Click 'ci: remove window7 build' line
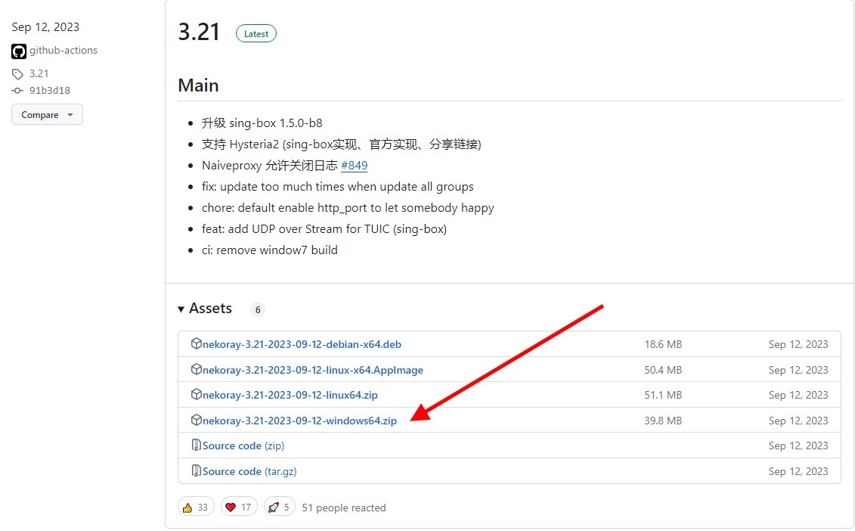This screenshot has width=855, height=531. point(269,250)
